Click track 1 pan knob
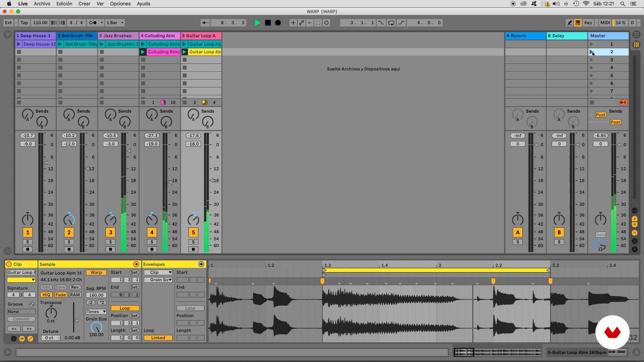The width and height of the screenshot is (644, 362). pyautogui.click(x=28, y=219)
